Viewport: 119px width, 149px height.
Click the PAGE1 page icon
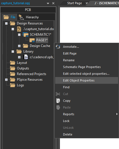point(32,40)
